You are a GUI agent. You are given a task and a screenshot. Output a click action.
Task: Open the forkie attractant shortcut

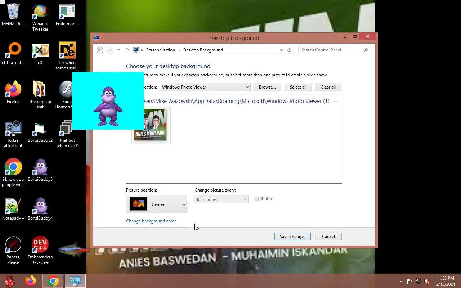tap(13, 134)
